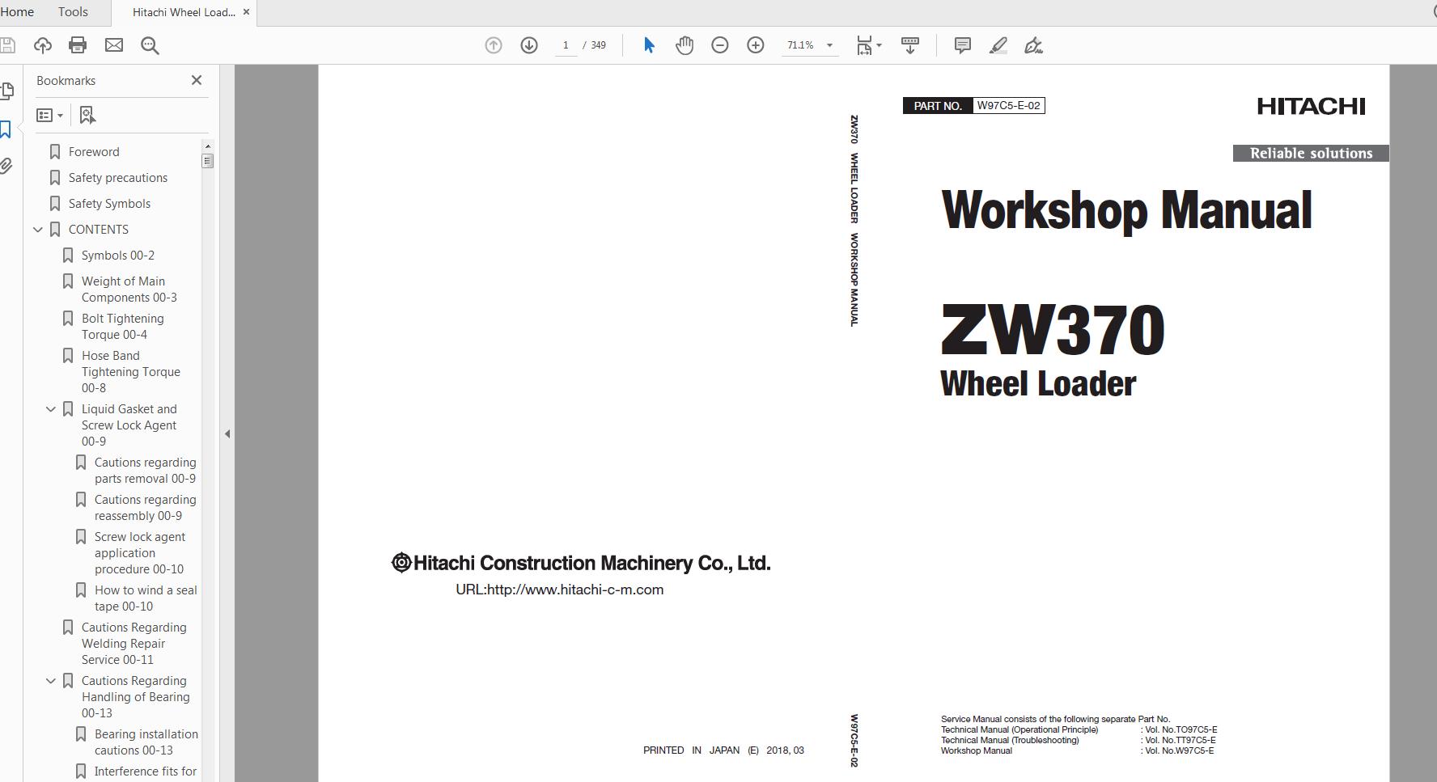Collapse the navigation pane arrow

tap(227, 434)
